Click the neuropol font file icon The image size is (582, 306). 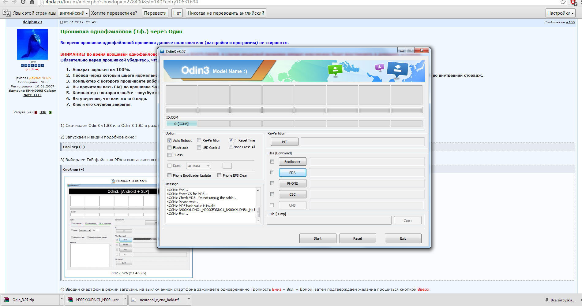coord(133,300)
